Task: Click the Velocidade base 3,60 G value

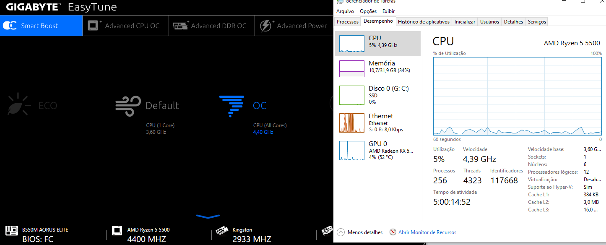Action: click(x=591, y=149)
